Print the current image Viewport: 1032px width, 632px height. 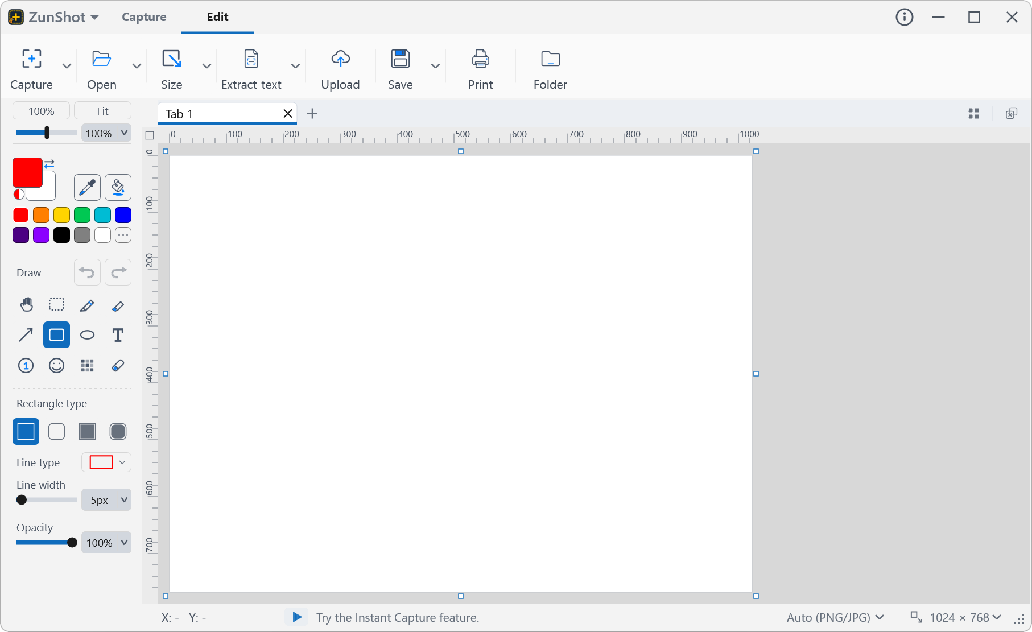click(x=480, y=69)
